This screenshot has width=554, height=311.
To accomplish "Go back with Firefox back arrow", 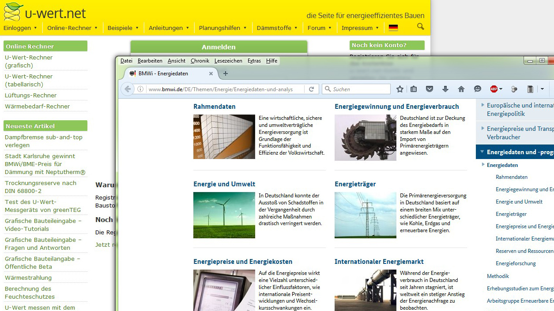I will click(128, 89).
